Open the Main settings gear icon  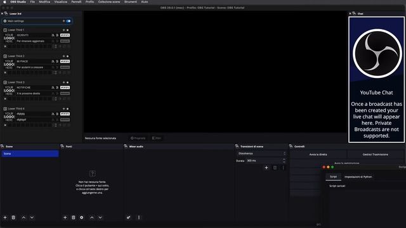coord(5,21)
